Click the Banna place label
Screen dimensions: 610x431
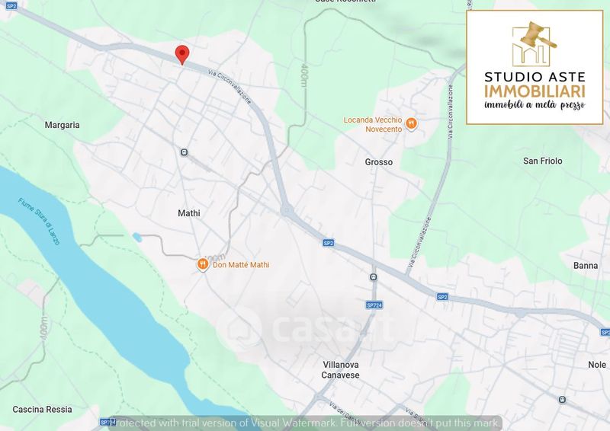coord(586,266)
